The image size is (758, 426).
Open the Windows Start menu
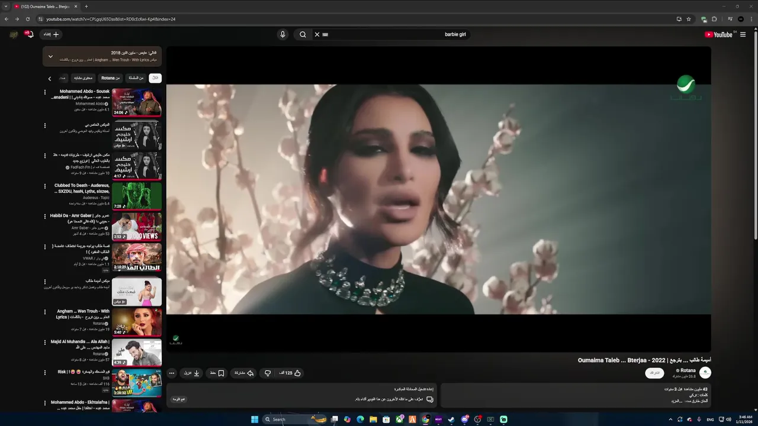point(255,419)
